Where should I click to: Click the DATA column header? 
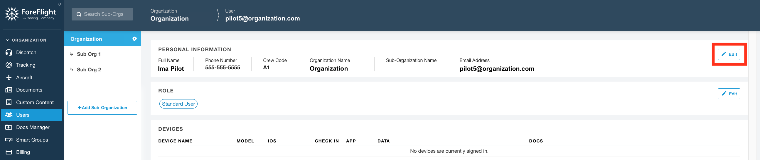tap(383, 141)
